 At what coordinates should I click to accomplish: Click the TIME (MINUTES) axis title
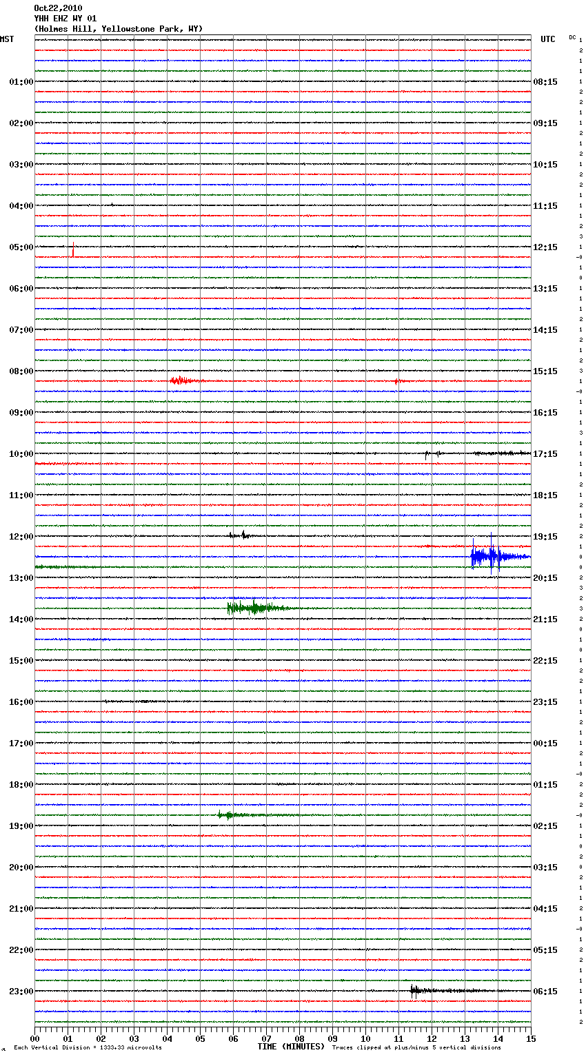(x=291, y=1047)
